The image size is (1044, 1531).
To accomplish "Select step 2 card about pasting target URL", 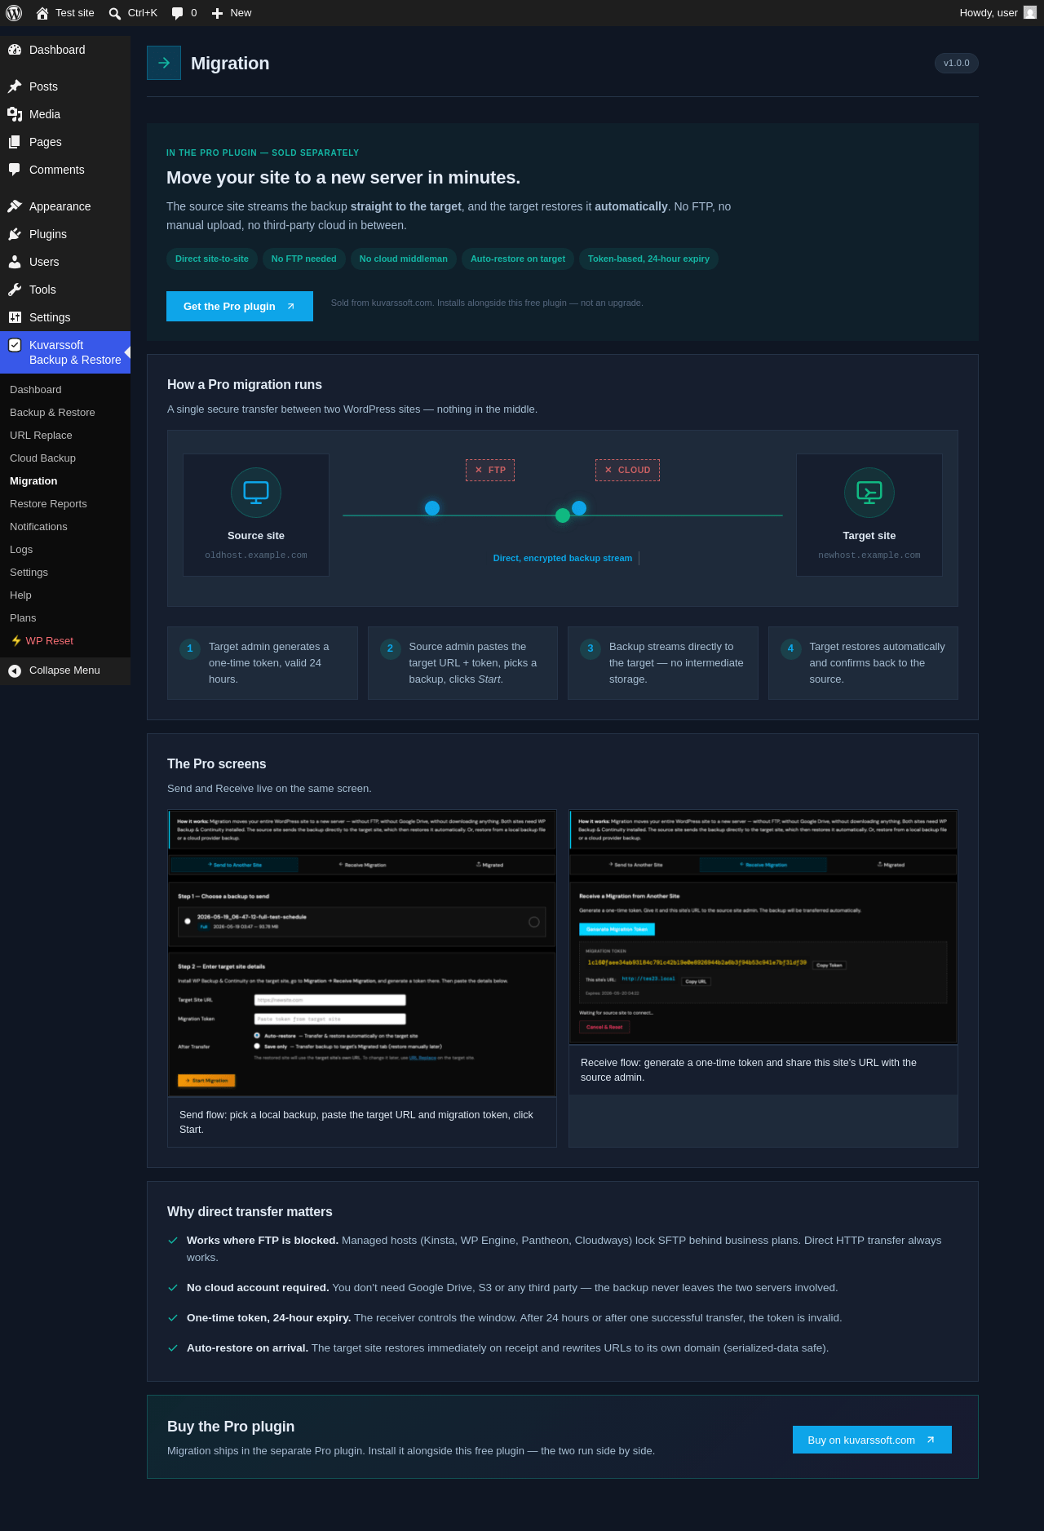I will (462, 663).
